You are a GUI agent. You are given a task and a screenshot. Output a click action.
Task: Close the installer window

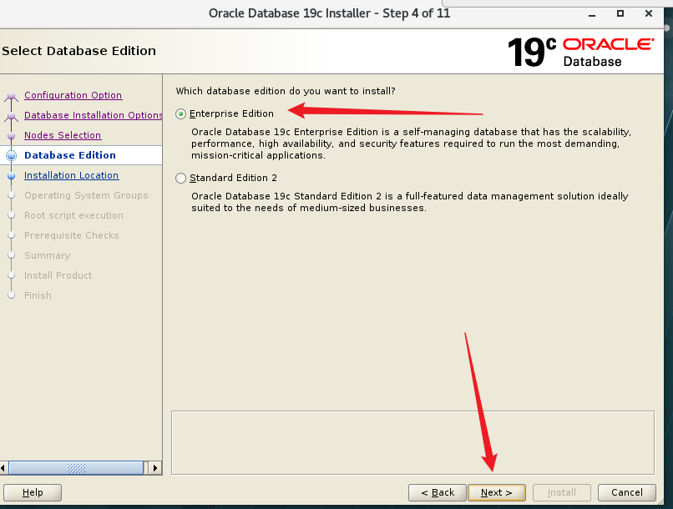pos(649,13)
